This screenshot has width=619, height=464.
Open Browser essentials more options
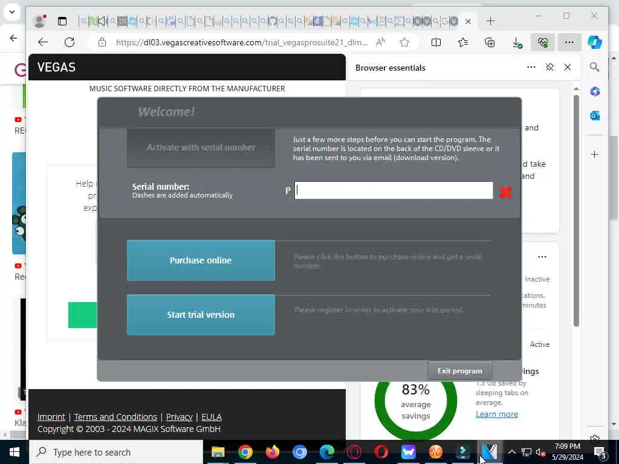531,68
